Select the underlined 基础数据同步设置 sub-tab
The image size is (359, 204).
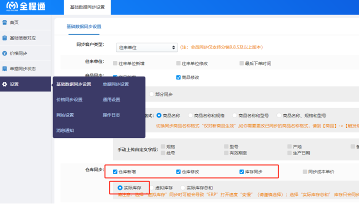tap(84, 26)
